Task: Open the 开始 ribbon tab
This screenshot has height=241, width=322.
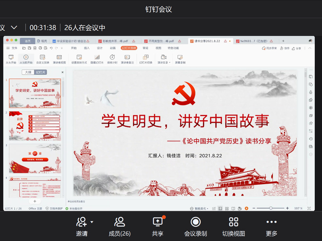Action: (x=74, y=48)
